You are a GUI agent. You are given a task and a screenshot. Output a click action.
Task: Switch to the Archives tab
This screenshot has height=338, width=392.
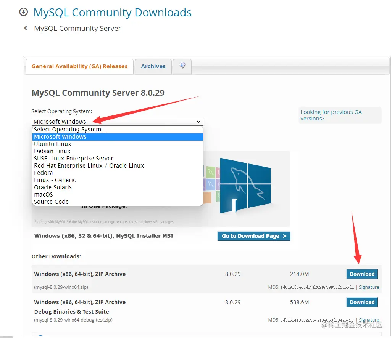153,66
